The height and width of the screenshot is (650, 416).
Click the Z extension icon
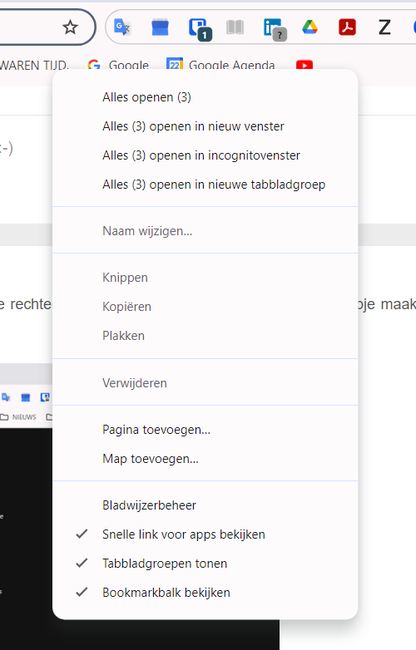coord(384,27)
